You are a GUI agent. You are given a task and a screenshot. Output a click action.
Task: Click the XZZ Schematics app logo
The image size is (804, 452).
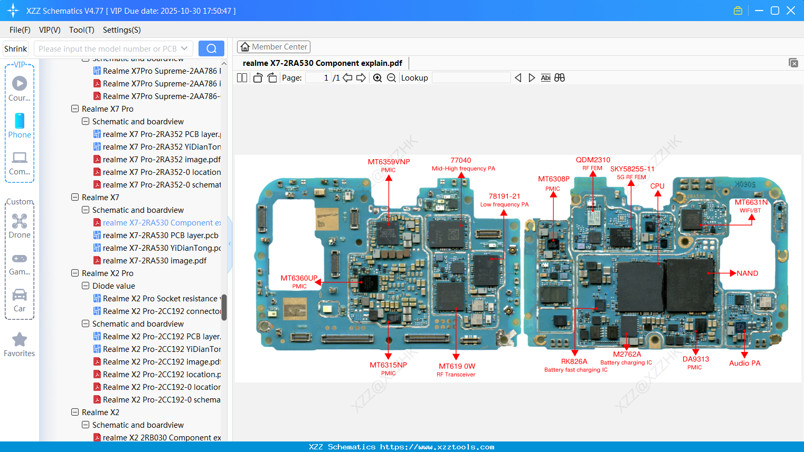pos(13,11)
